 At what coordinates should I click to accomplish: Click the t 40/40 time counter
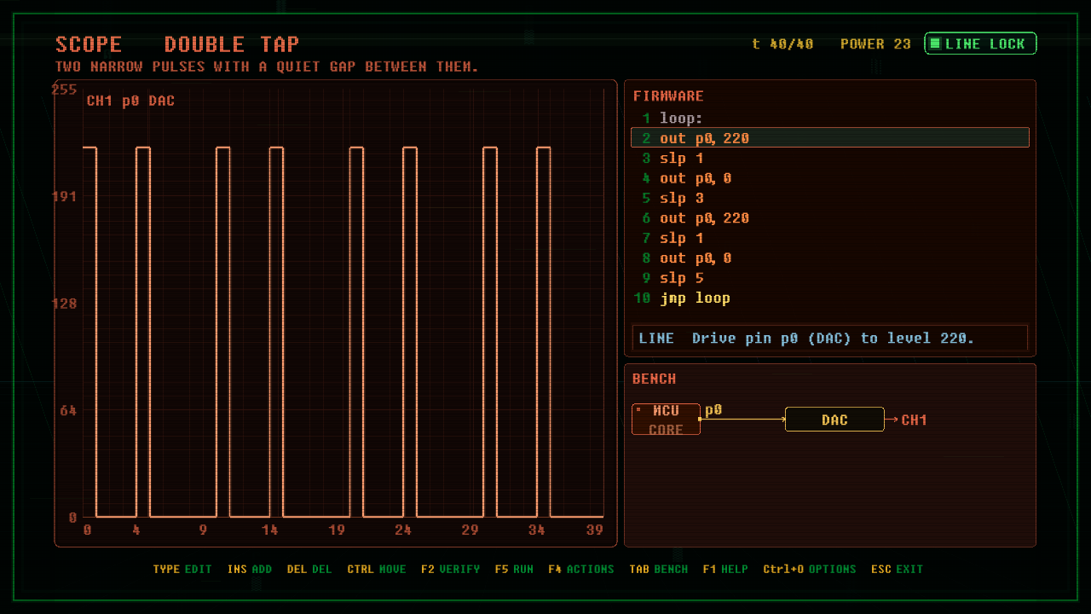(x=782, y=43)
